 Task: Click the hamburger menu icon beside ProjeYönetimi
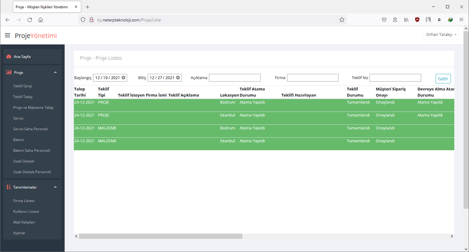(x=8, y=36)
